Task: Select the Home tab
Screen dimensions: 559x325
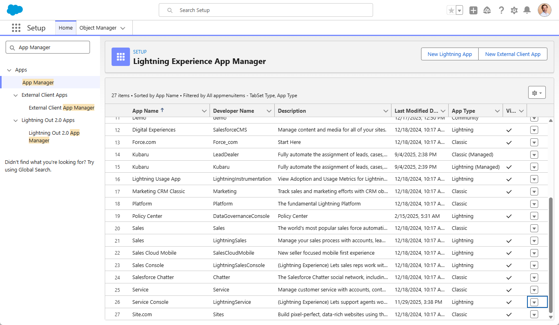Action: (x=66, y=28)
